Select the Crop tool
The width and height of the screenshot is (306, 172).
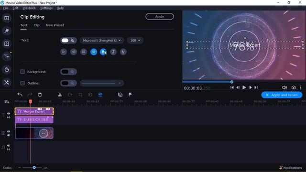[80, 95]
